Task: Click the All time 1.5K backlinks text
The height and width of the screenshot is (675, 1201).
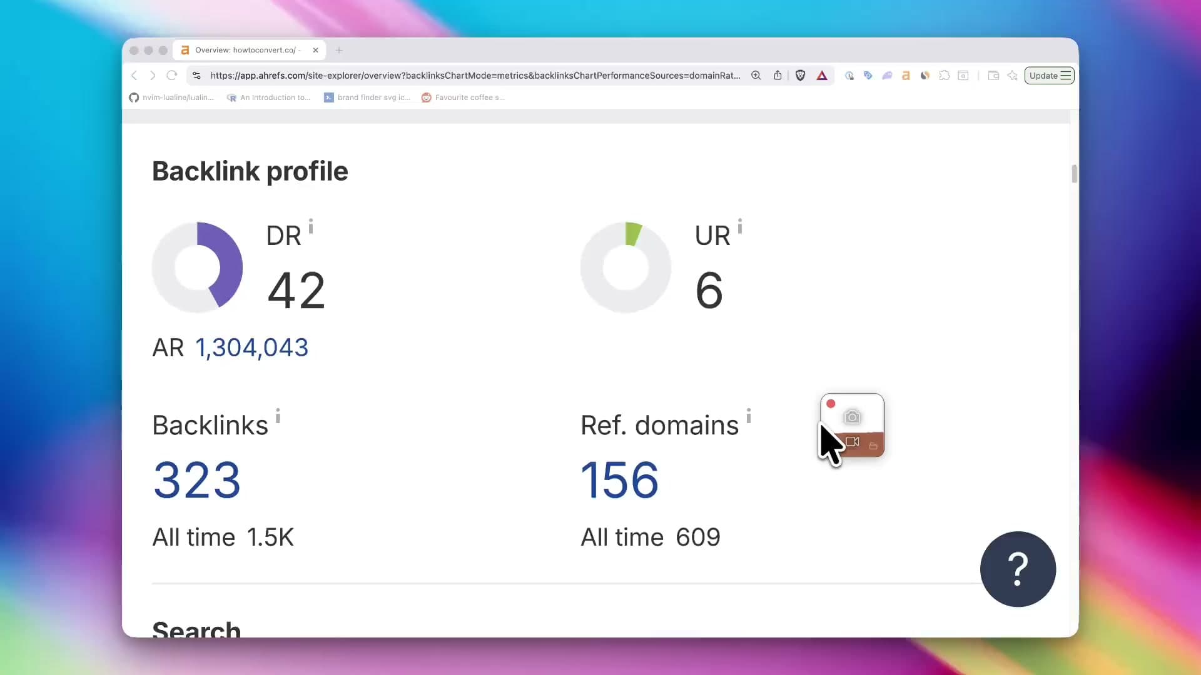Action: [x=223, y=537]
